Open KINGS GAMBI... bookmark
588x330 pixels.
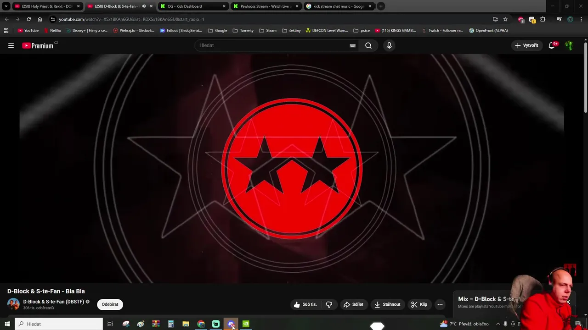(396, 31)
